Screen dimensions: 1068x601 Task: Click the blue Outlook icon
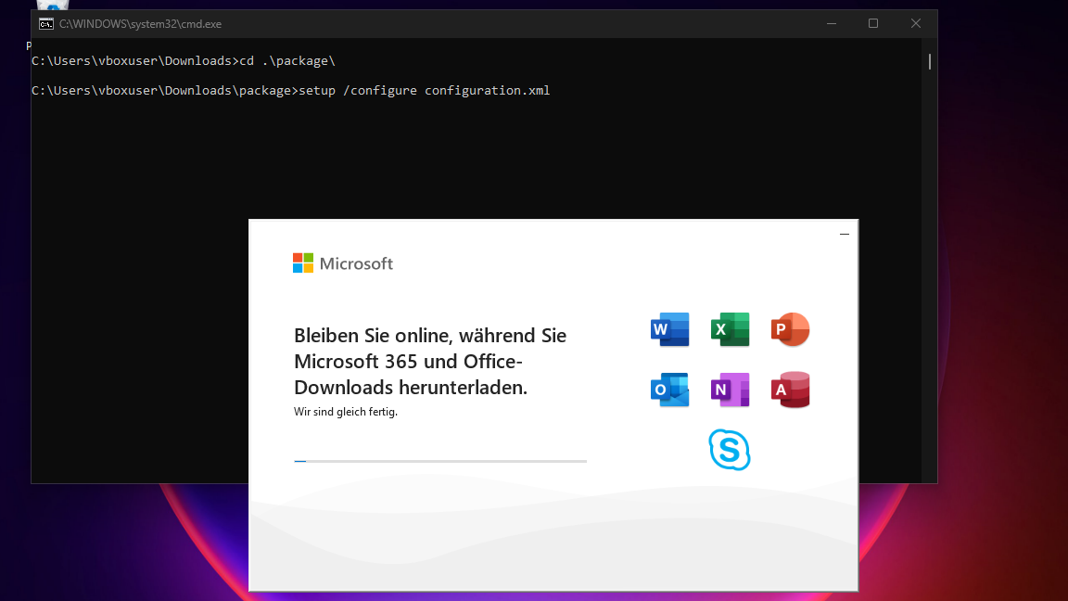click(669, 390)
